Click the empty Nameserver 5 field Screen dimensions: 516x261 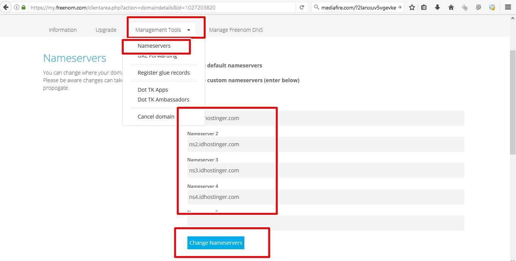click(326, 223)
